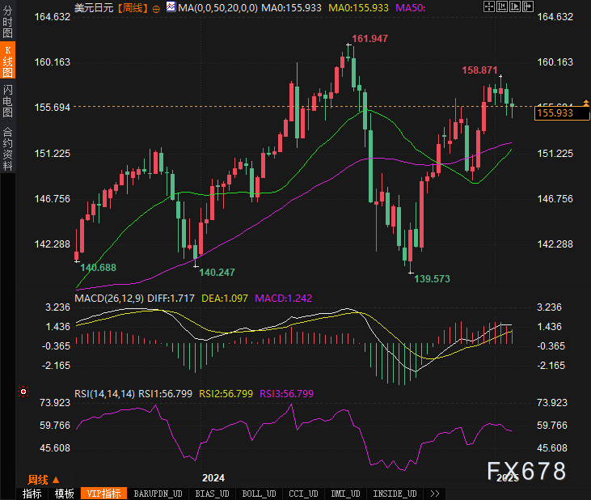The image size is (591, 500).
Task: Click the 155.933 current price label
Action: tap(562, 113)
